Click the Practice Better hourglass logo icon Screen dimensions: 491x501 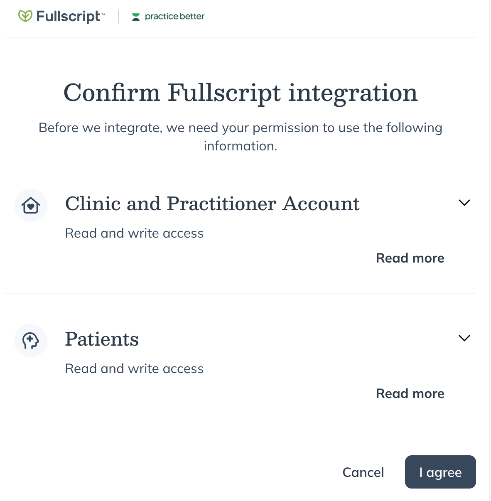pyautogui.click(x=136, y=17)
